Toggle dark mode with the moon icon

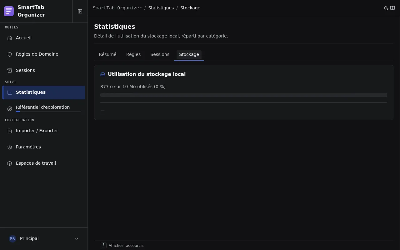[386, 8]
